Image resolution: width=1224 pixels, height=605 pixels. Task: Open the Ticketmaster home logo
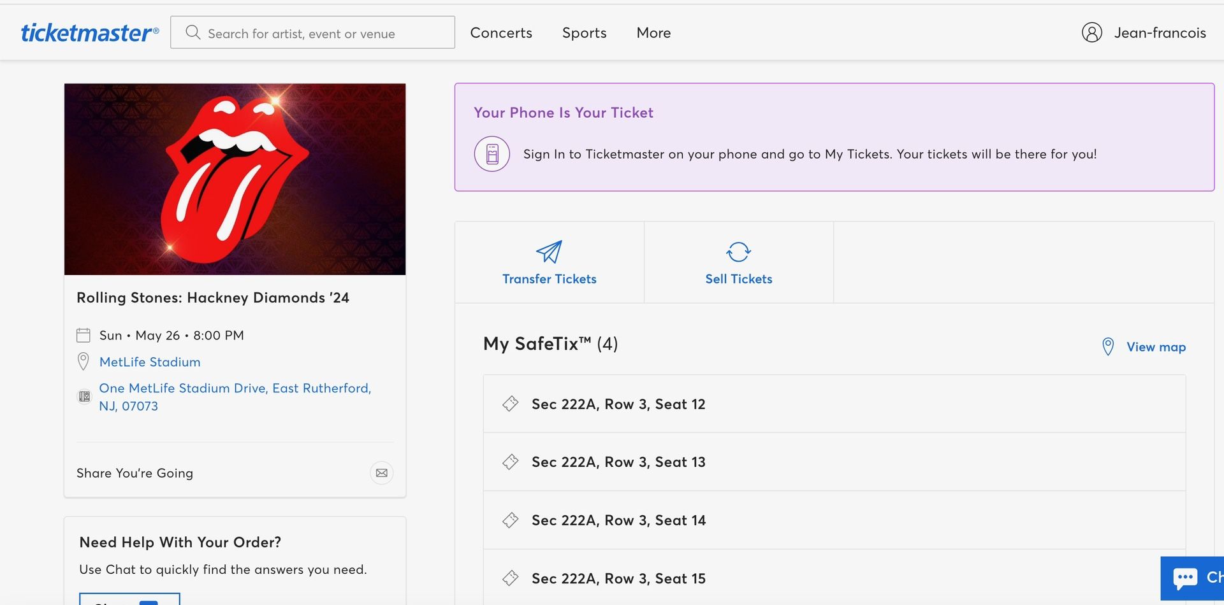click(x=90, y=33)
